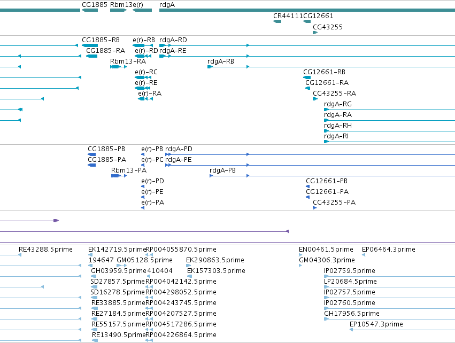
Task: Open the CR44111 gene label
Action: (x=288, y=16)
